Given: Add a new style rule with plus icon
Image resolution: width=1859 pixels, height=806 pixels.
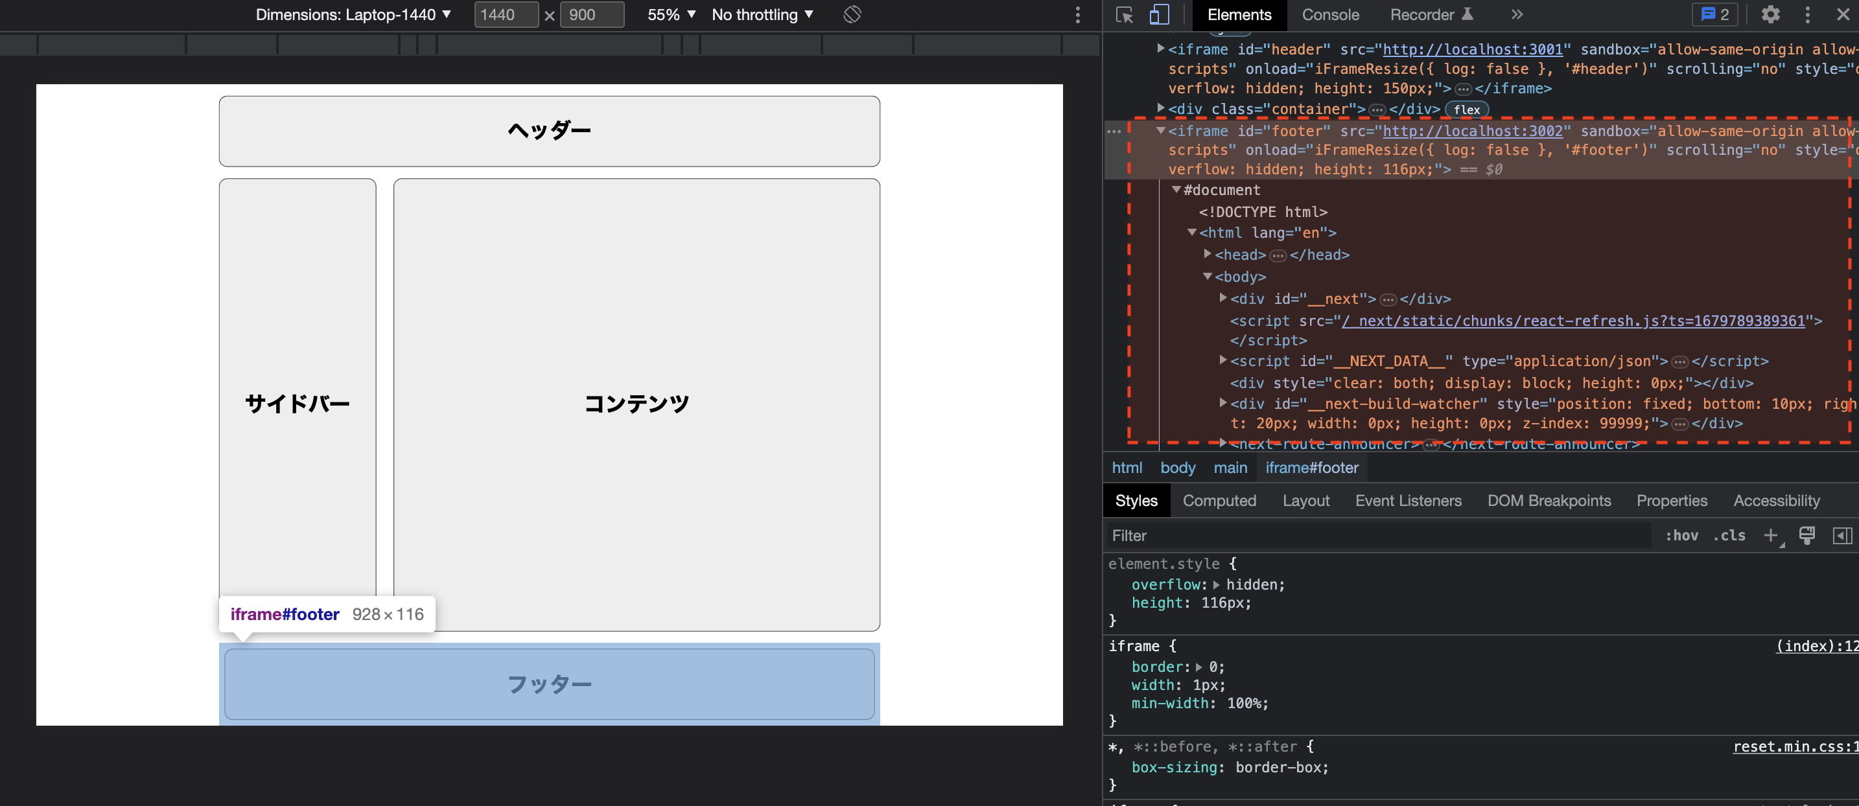Looking at the screenshot, I should click(1770, 535).
